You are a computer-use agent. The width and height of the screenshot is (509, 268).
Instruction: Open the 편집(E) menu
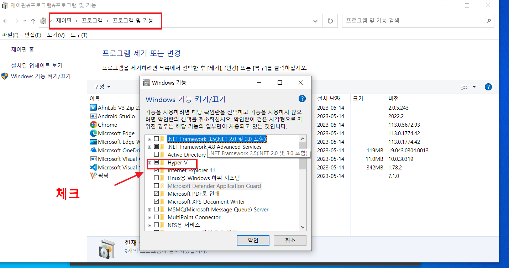(x=33, y=35)
